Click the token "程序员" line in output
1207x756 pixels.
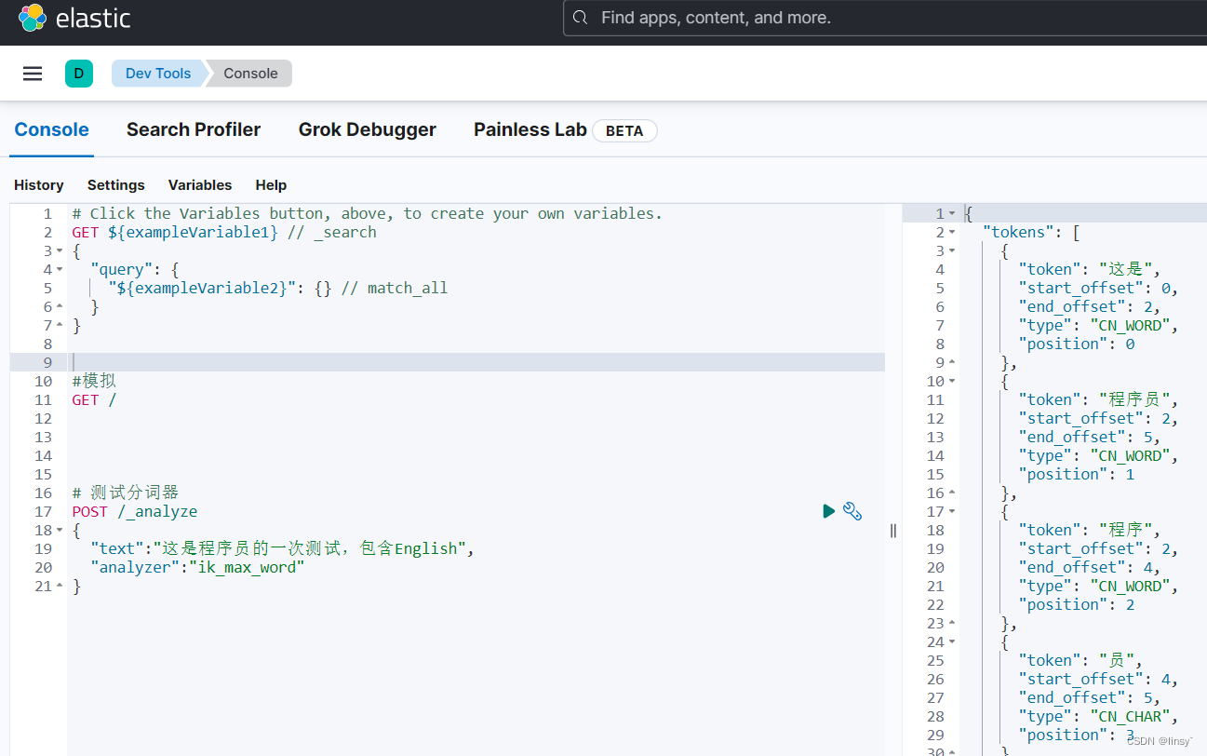pyautogui.click(x=1099, y=399)
